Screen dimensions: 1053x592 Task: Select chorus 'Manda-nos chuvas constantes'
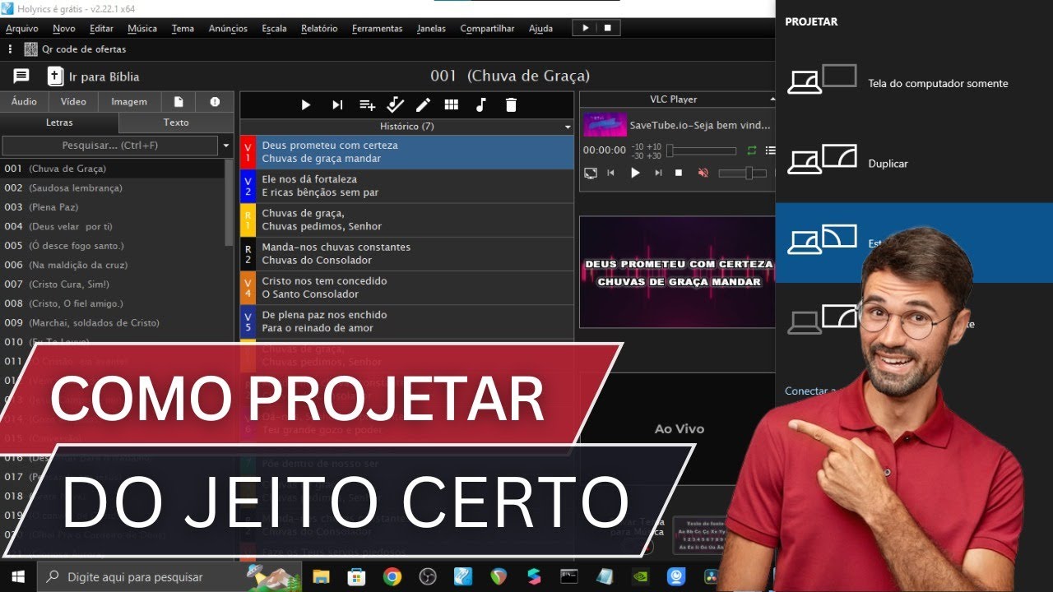(406, 253)
